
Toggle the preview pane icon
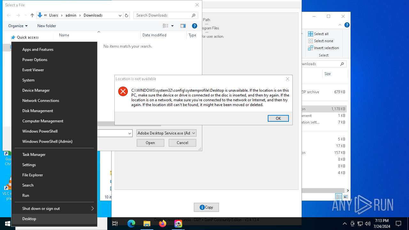183,26
